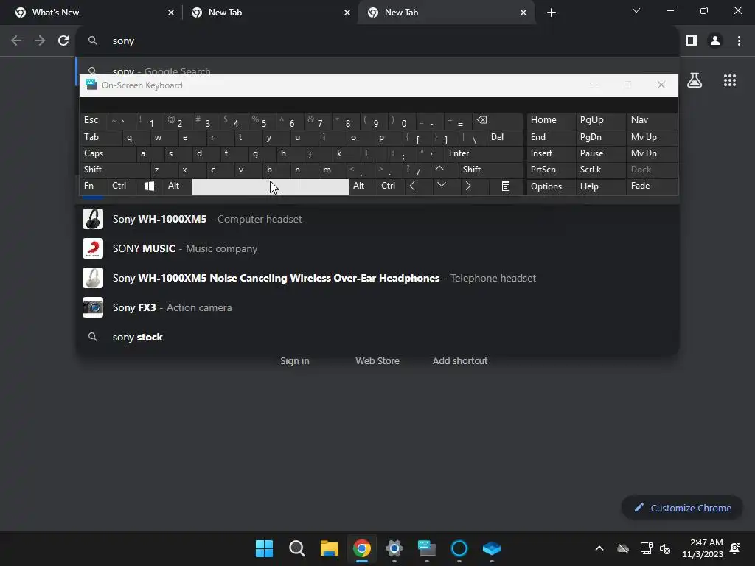Viewport: 755px width, 566px height.
Task: Open taskbar Search magnifier
Action: click(x=296, y=548)
